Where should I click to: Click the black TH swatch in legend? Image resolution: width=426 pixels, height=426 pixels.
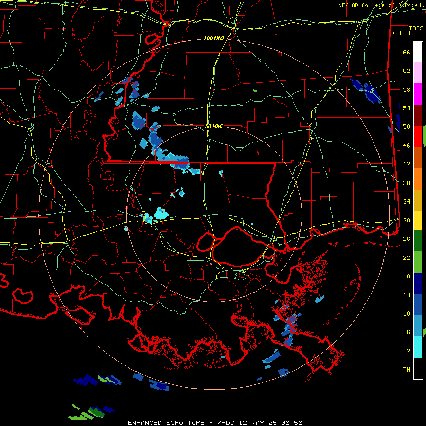(x=418, y=368)
